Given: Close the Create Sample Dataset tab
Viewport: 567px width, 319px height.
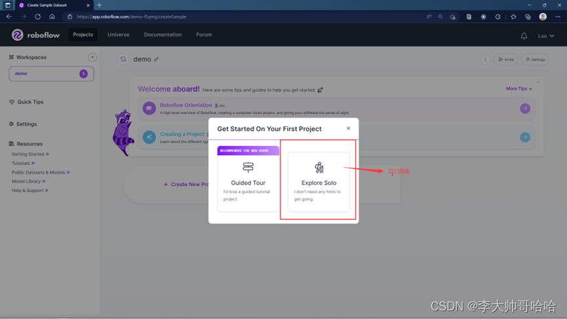Looking at the screenshot, I should [x=88, y=5].
